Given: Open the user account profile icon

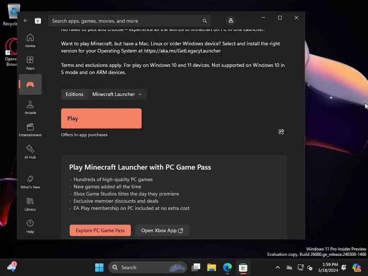Looking at the screenshot, I should tap(231, 20).
